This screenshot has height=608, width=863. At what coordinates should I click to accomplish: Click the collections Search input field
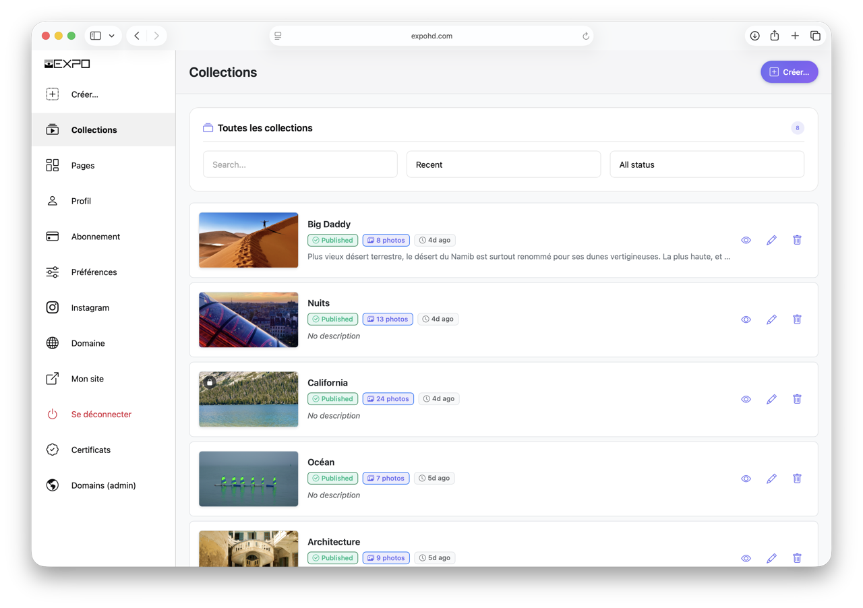click(x=300, y=164)
